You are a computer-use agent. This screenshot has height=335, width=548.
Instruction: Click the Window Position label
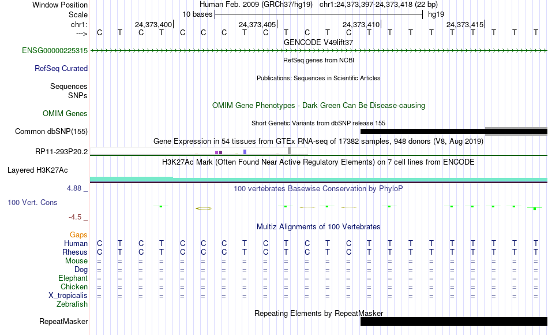click(60, 5)
